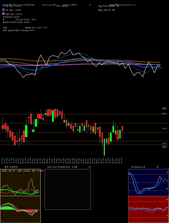The image size is (169, 223).
Task: Click the 59.81 price axis label
Action: 165,114
